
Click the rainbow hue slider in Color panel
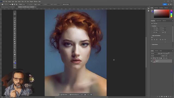(171, 14)
